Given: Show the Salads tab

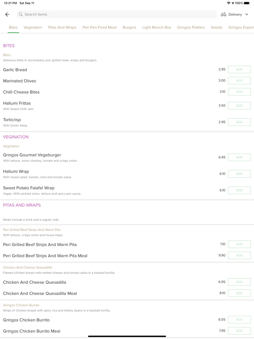Looking at the screenshot, I should [x=216, y=28].
